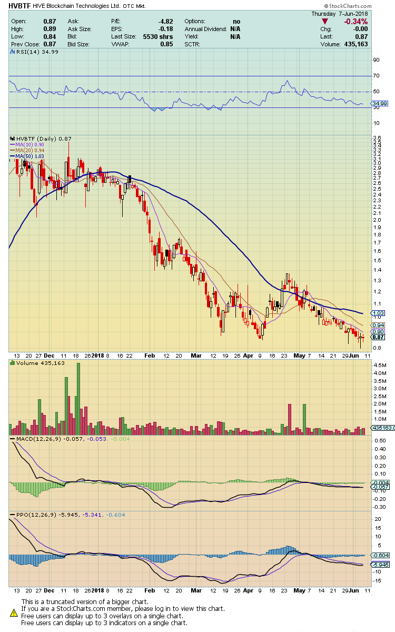
Task: Click the -0.004 MACD histogram tag
Action: pos(381,482)
